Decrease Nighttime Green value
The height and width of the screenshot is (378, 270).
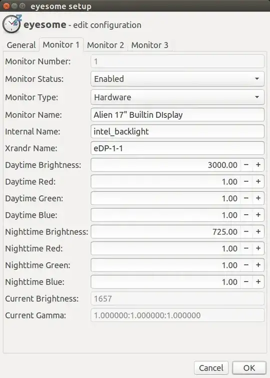(246, 265)
